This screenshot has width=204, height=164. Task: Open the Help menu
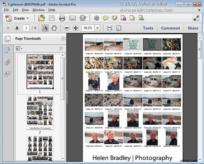(52, 10)
